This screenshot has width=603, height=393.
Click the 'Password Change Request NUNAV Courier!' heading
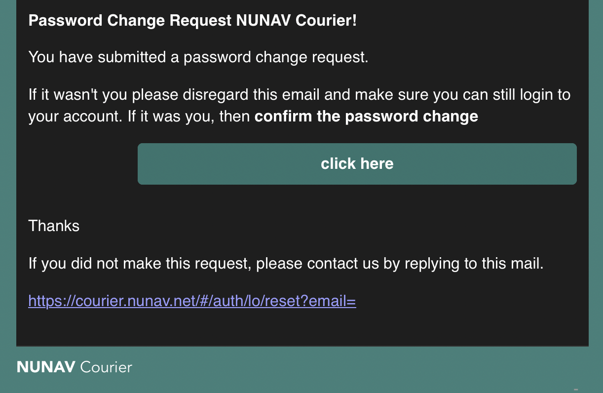point(192,21)
